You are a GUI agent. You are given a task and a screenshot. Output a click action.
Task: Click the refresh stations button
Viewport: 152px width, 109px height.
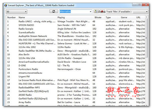(54, 11)
